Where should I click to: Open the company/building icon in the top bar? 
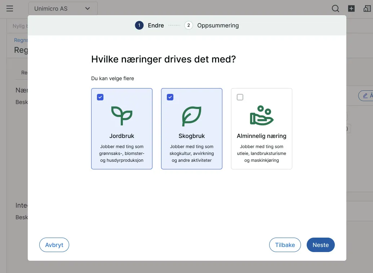pyautogui.click(x=368, y=8)
